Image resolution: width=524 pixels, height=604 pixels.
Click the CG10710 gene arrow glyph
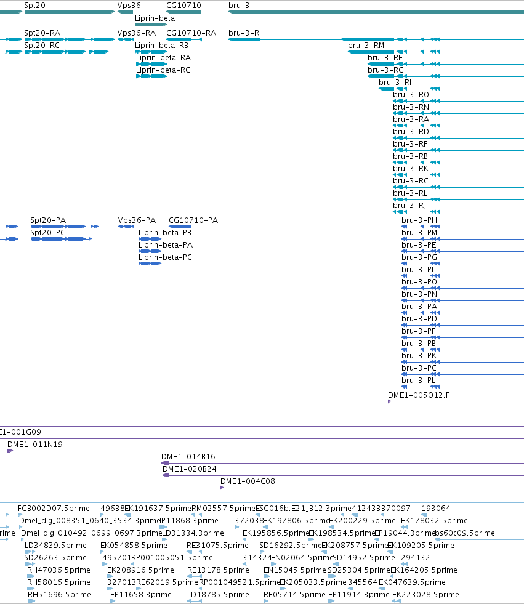[x=183, y=12]
